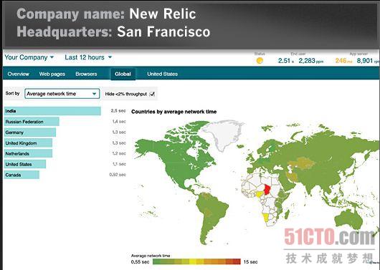The image size is (380, 270).
Task: Click the India bar in country list
Action: coord(52,111)
